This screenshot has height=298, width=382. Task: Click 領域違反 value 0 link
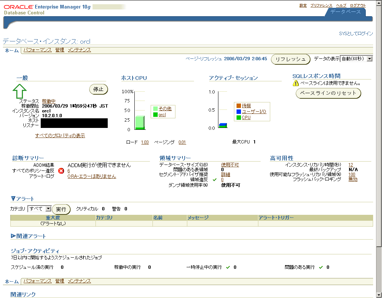click(x=222, y=180)
